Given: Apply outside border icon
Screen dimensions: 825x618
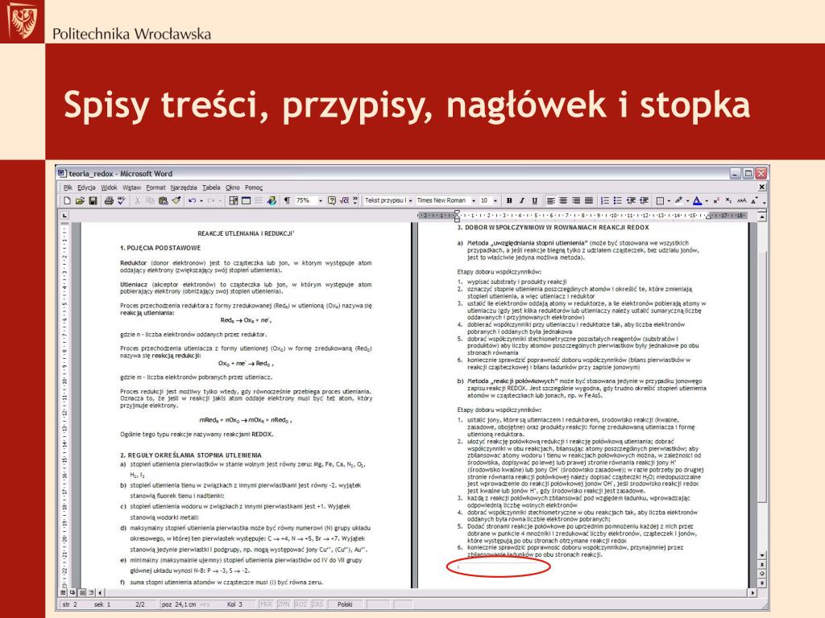Looking at the screenshot, I should [x=660, y=200].
